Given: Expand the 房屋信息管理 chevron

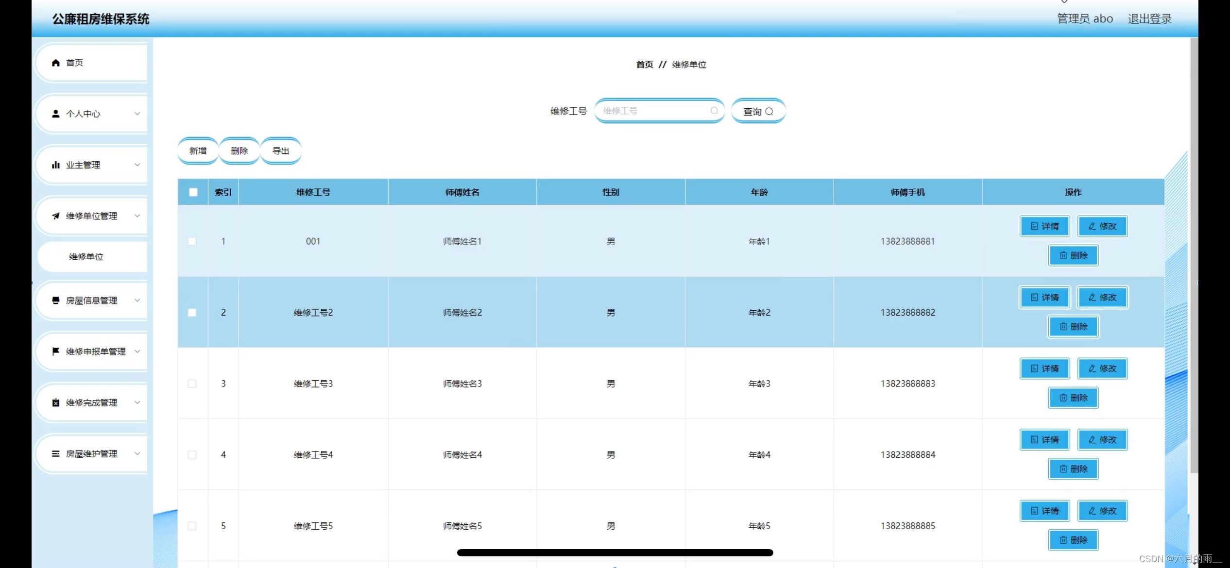Looking at the screenshot, I should (x=137, y=301).
